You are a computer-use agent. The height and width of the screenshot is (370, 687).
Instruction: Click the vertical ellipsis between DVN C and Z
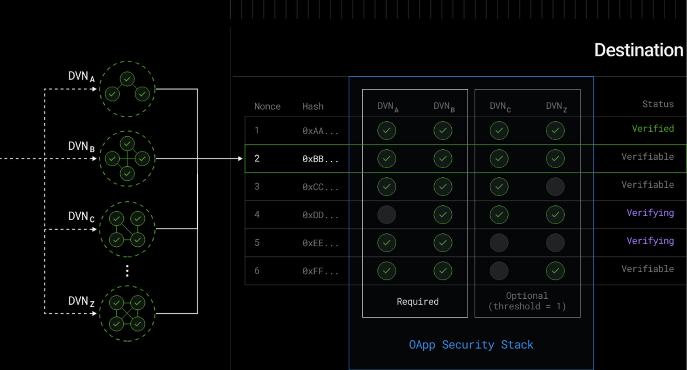click(127, 271)
